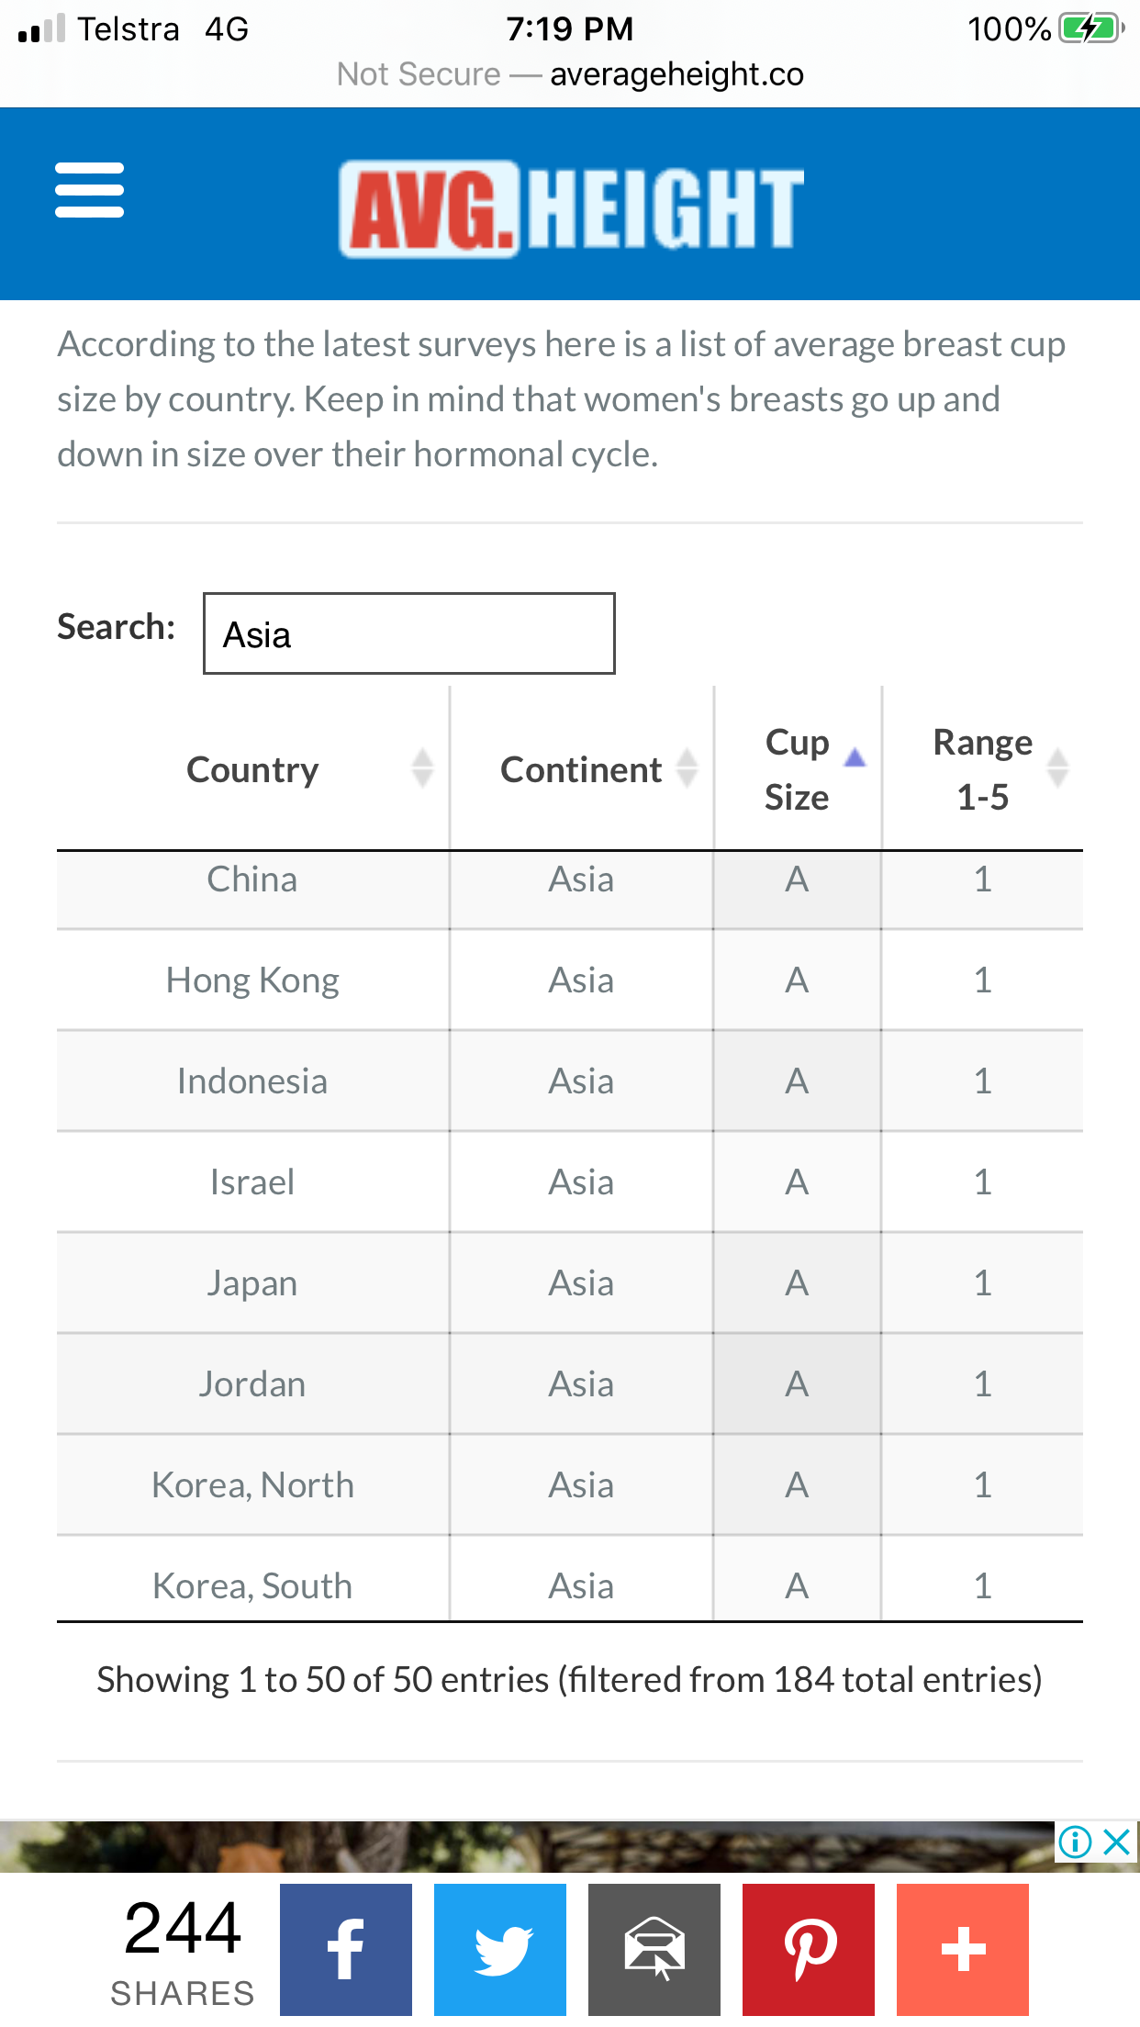Open the ad info icon

[1075, 1842]
